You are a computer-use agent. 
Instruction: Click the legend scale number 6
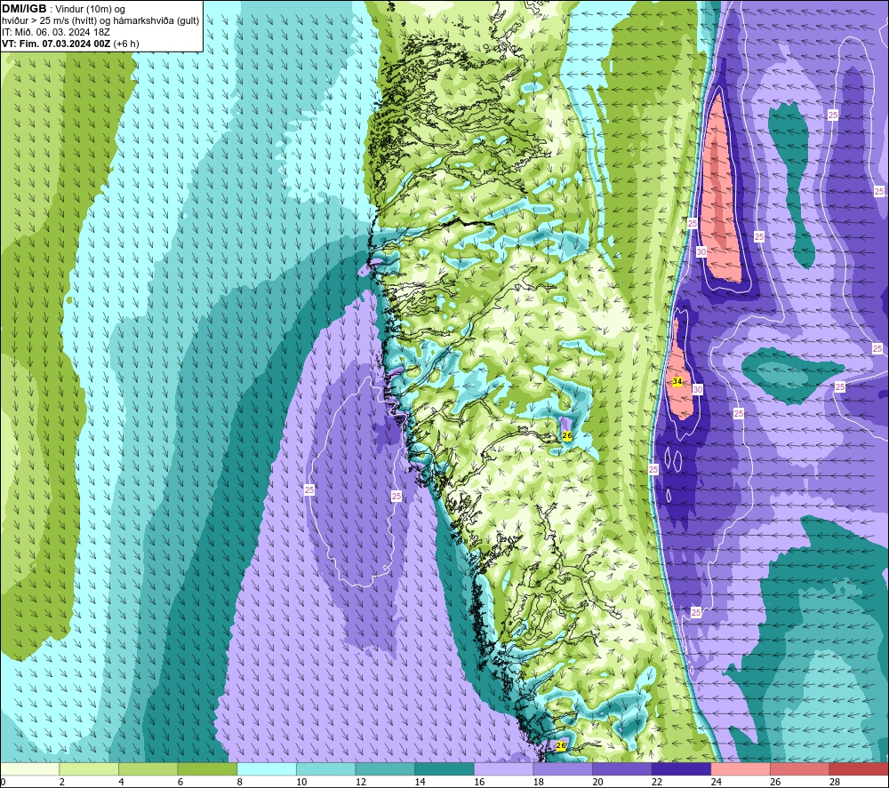coord(180,782)
